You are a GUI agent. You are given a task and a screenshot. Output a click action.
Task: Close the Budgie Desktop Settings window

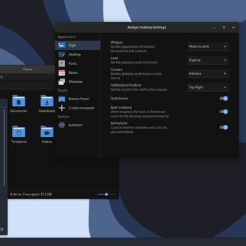(x=233, y=27)
